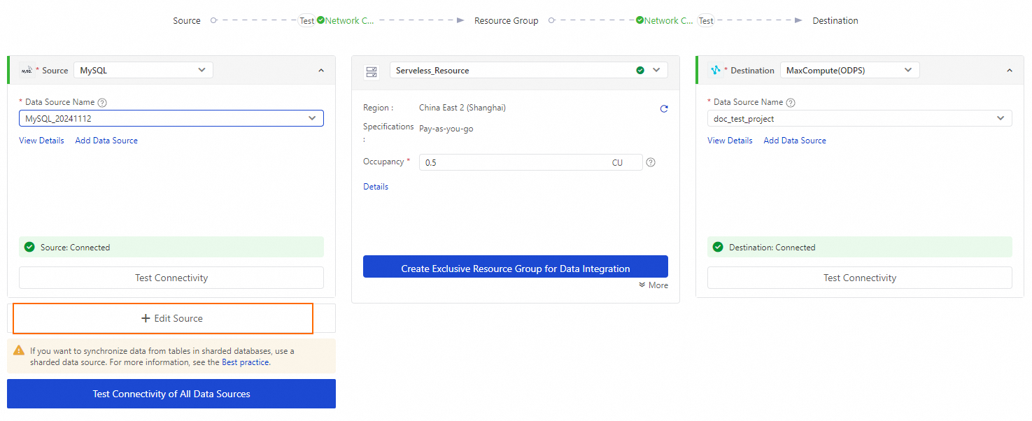Screen dimensions: 1032x421
Task: Open the MaxCompute(ODPS) destination type dropdown
Action: click(849, 70)
